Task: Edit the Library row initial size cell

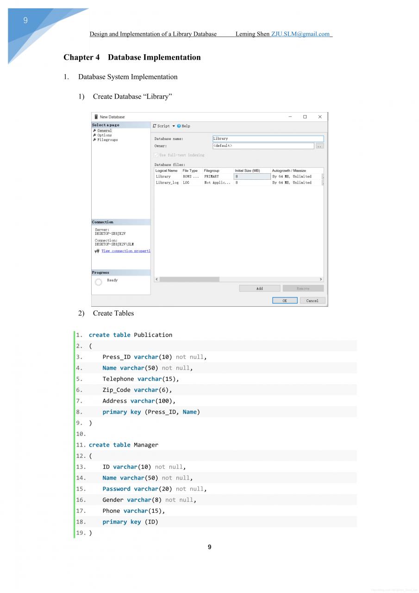Action: 252,177
